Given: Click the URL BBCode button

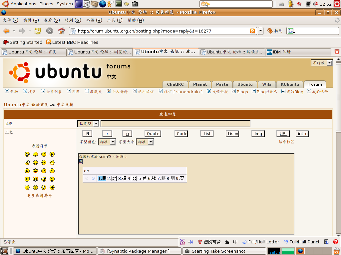Looking at the screenshot, I should (283, 133).
